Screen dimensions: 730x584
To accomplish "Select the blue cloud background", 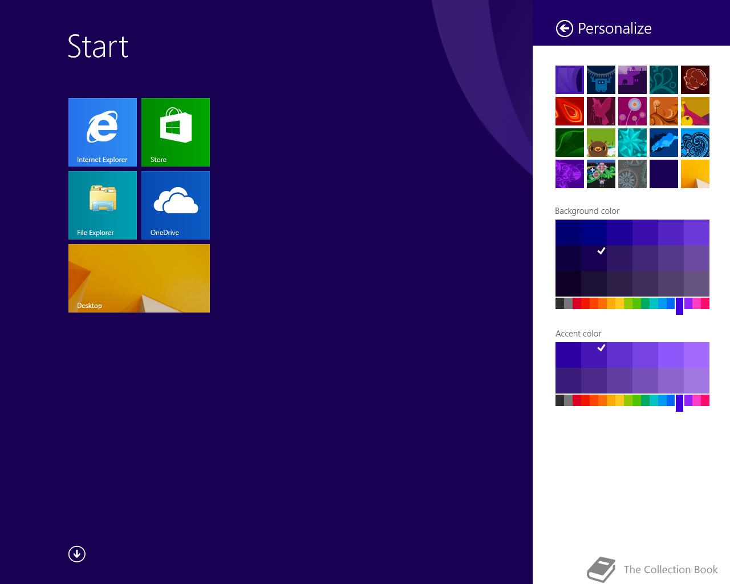I will coord(664,143).
